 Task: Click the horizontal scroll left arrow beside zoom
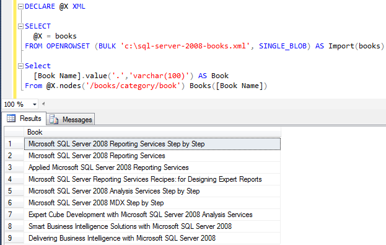point(43,104)
